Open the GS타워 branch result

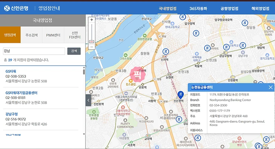pyautogui.click(x=11, y=71)
